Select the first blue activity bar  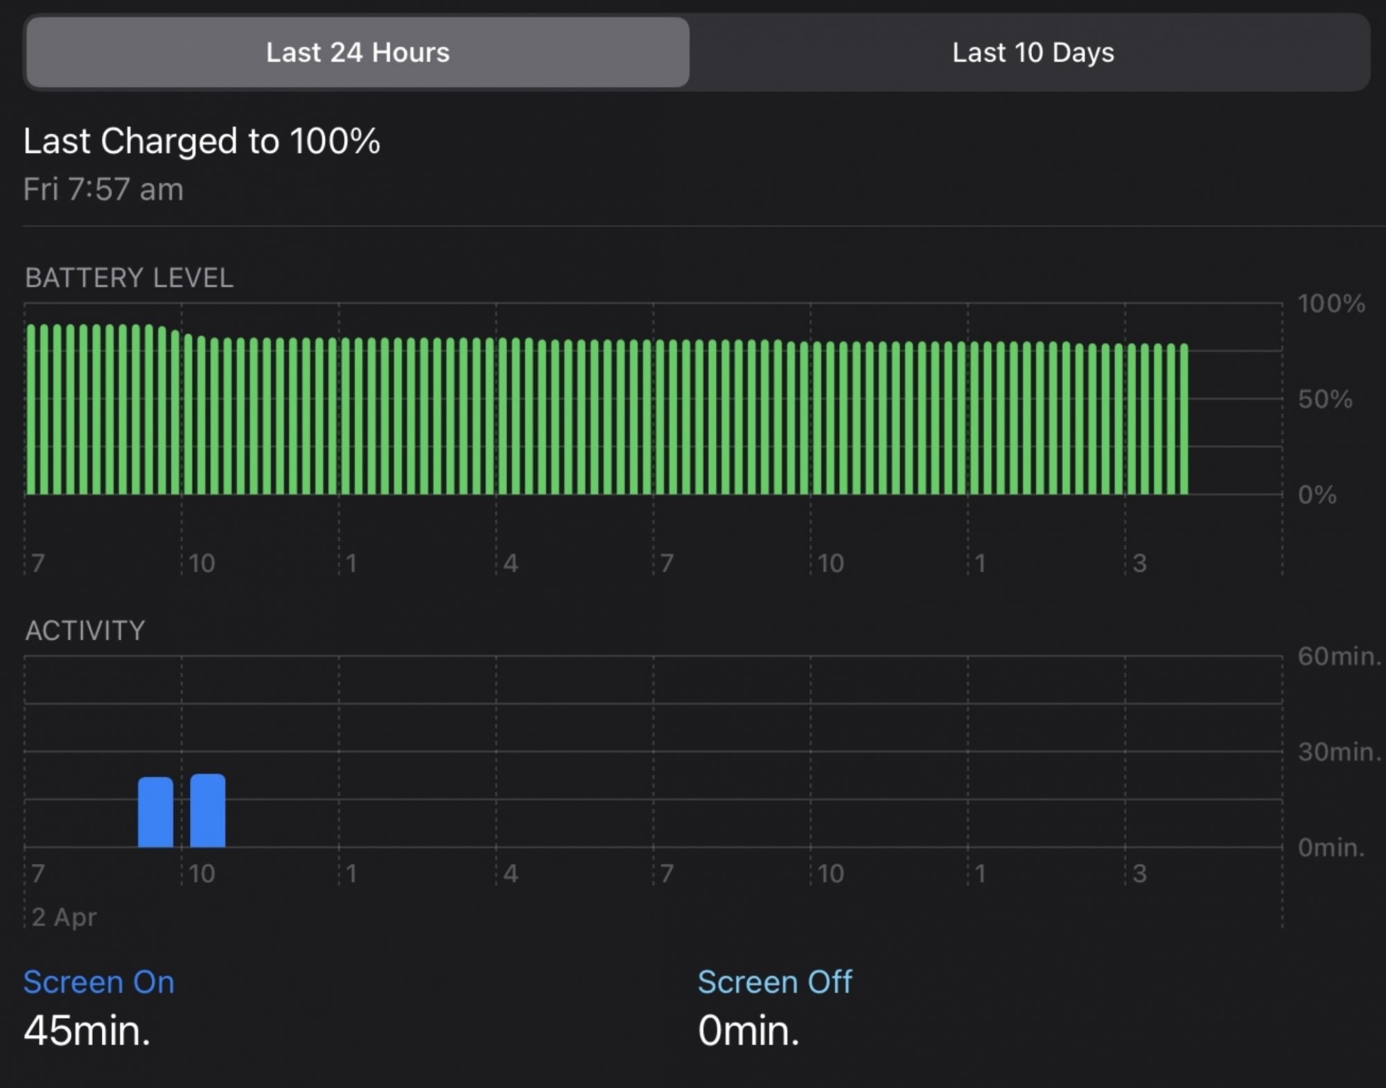pos(155,812)
